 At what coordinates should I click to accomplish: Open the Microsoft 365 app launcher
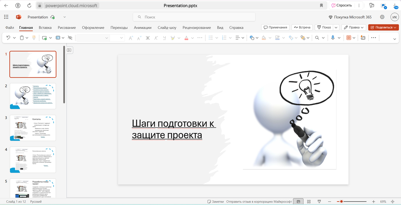point(6,17)
